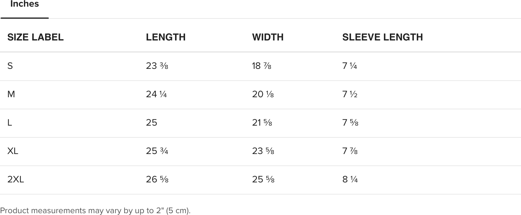Click the product measurements disclaimer text

[x=95, y=210]
